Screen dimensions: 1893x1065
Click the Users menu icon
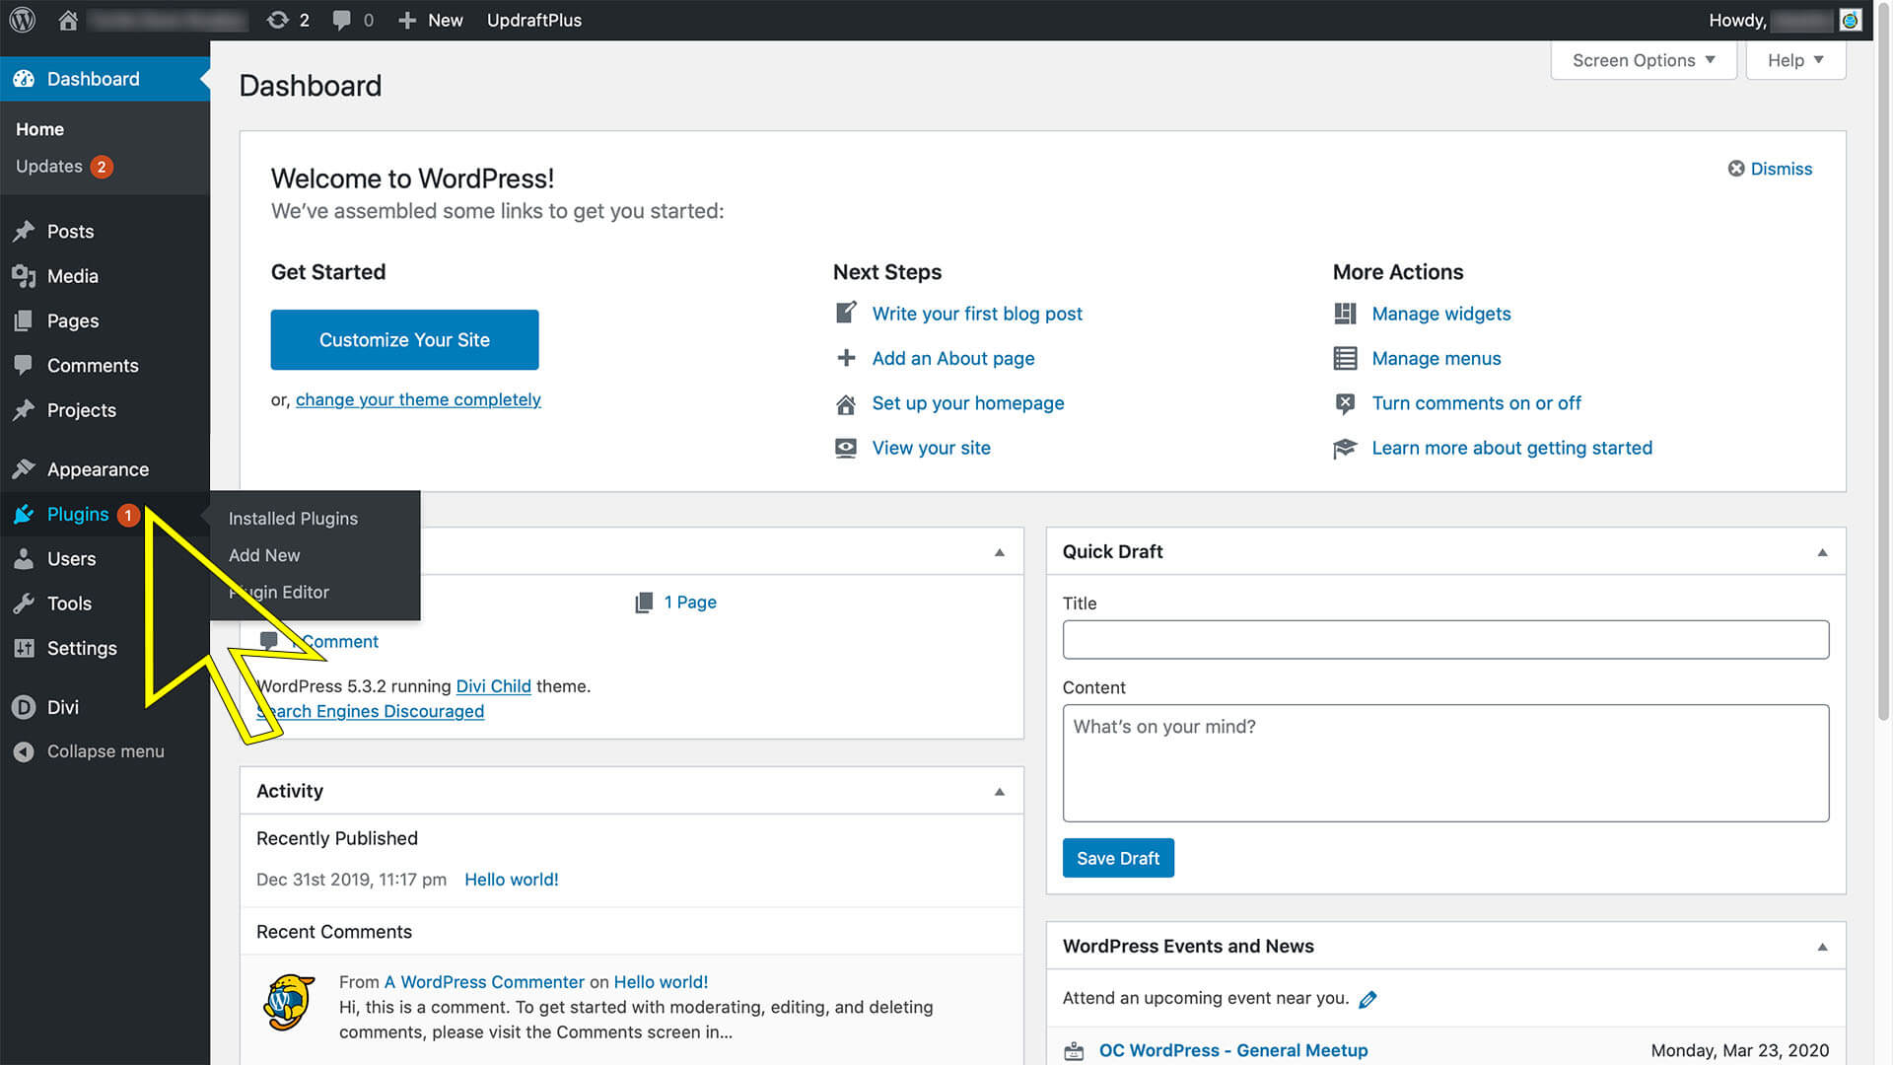pos(25,559)
